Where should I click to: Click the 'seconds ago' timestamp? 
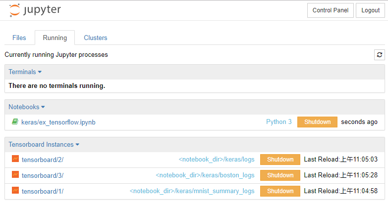tap(359, 122)
